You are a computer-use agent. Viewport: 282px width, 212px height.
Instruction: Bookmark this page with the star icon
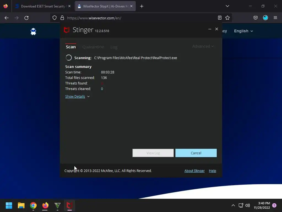tap(227, 18)
